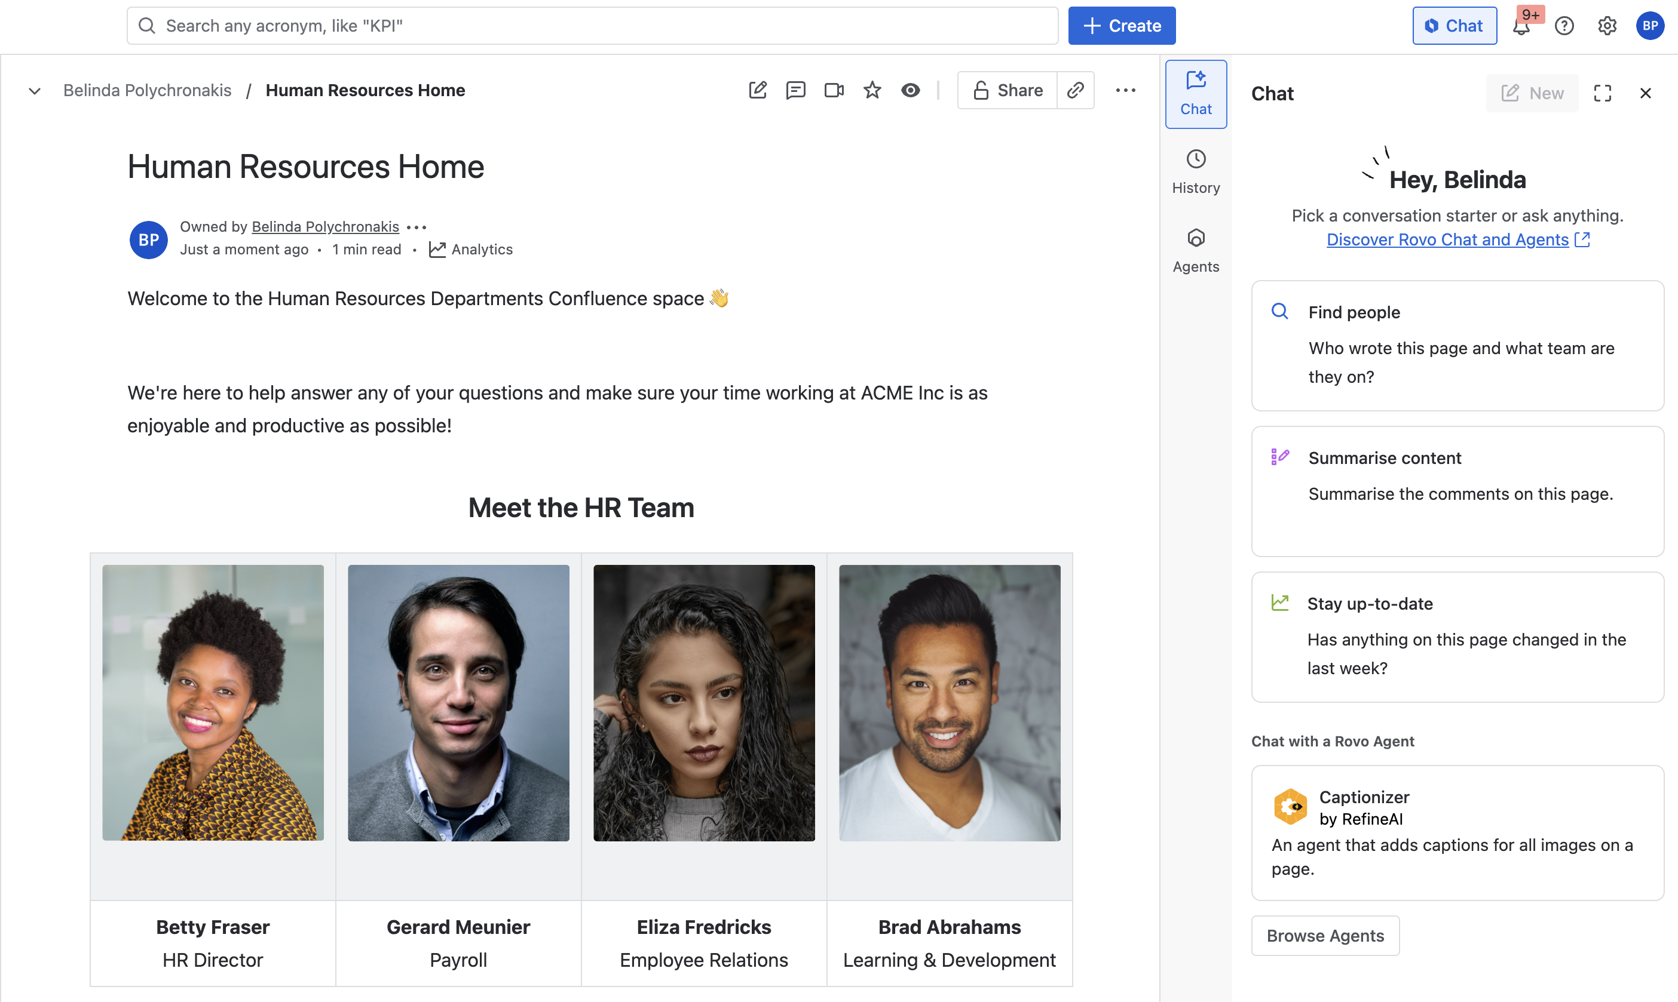Open ellipsis next to owner name
Viewport: 1678px width, 1002px height.
pyautogui.click(x=416, y=228)
